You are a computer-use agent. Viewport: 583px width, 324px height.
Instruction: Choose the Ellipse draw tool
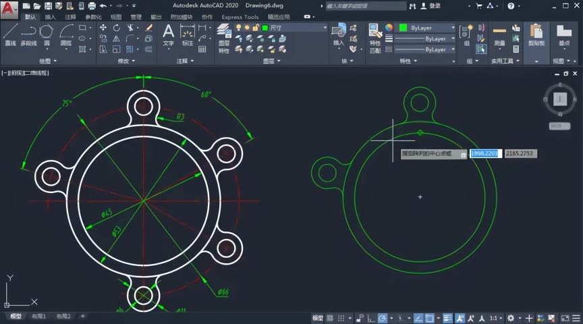(x=82, y=38)
